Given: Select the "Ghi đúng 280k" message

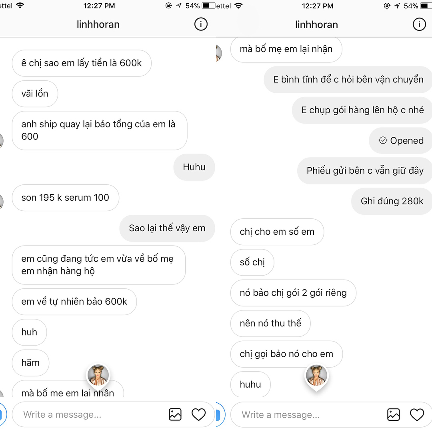Looking at the screenshot, I should (x=392, y=201).
